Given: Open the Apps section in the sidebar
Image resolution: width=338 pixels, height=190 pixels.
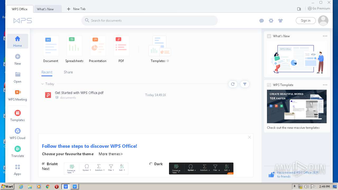Looking at the screenshot, I should pos(17,169).
